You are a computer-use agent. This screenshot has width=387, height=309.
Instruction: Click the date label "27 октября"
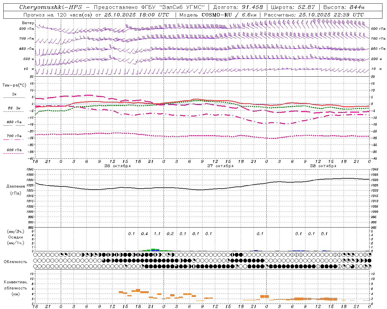click(x=220, y=166)
